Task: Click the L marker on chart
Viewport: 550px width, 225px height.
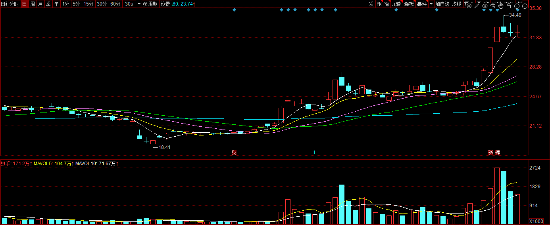Action: 315,152
